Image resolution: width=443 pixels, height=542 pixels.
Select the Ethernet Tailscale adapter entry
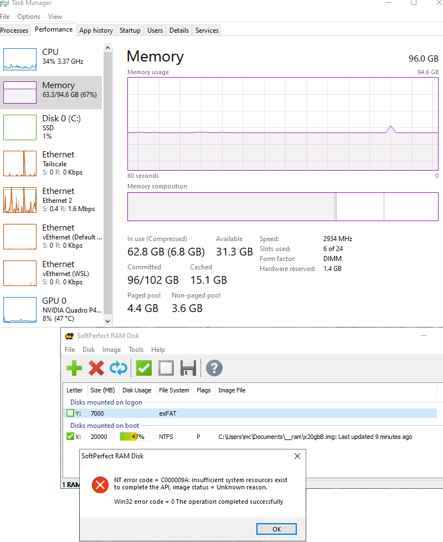(x=51, y=163)
